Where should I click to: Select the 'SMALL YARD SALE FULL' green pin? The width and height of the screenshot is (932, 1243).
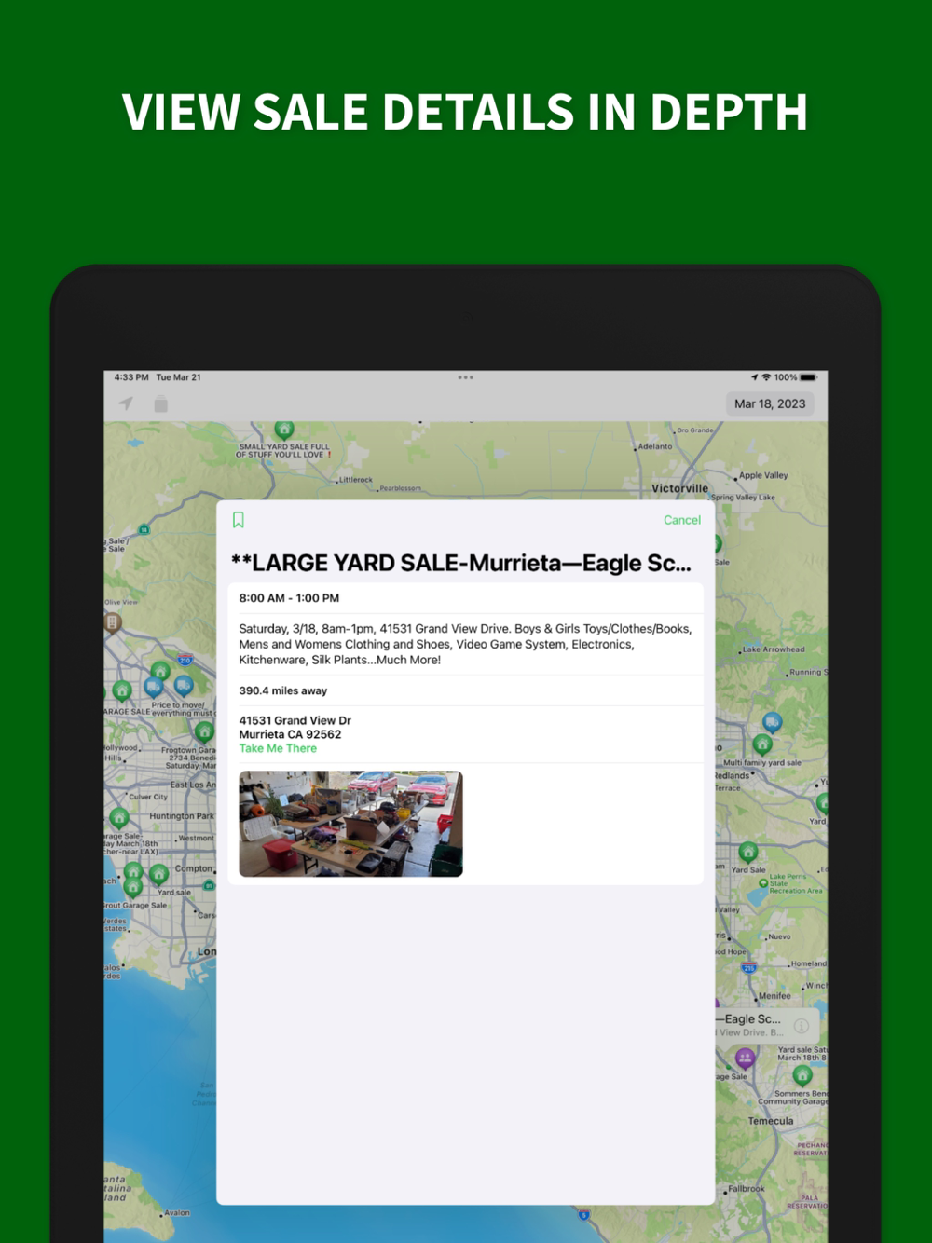pos(284,430)
